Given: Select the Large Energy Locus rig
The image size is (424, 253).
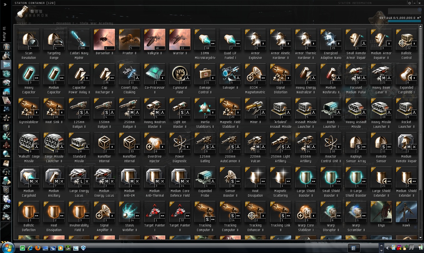Looking at the screenshot, I should click(x=79, y=177).
